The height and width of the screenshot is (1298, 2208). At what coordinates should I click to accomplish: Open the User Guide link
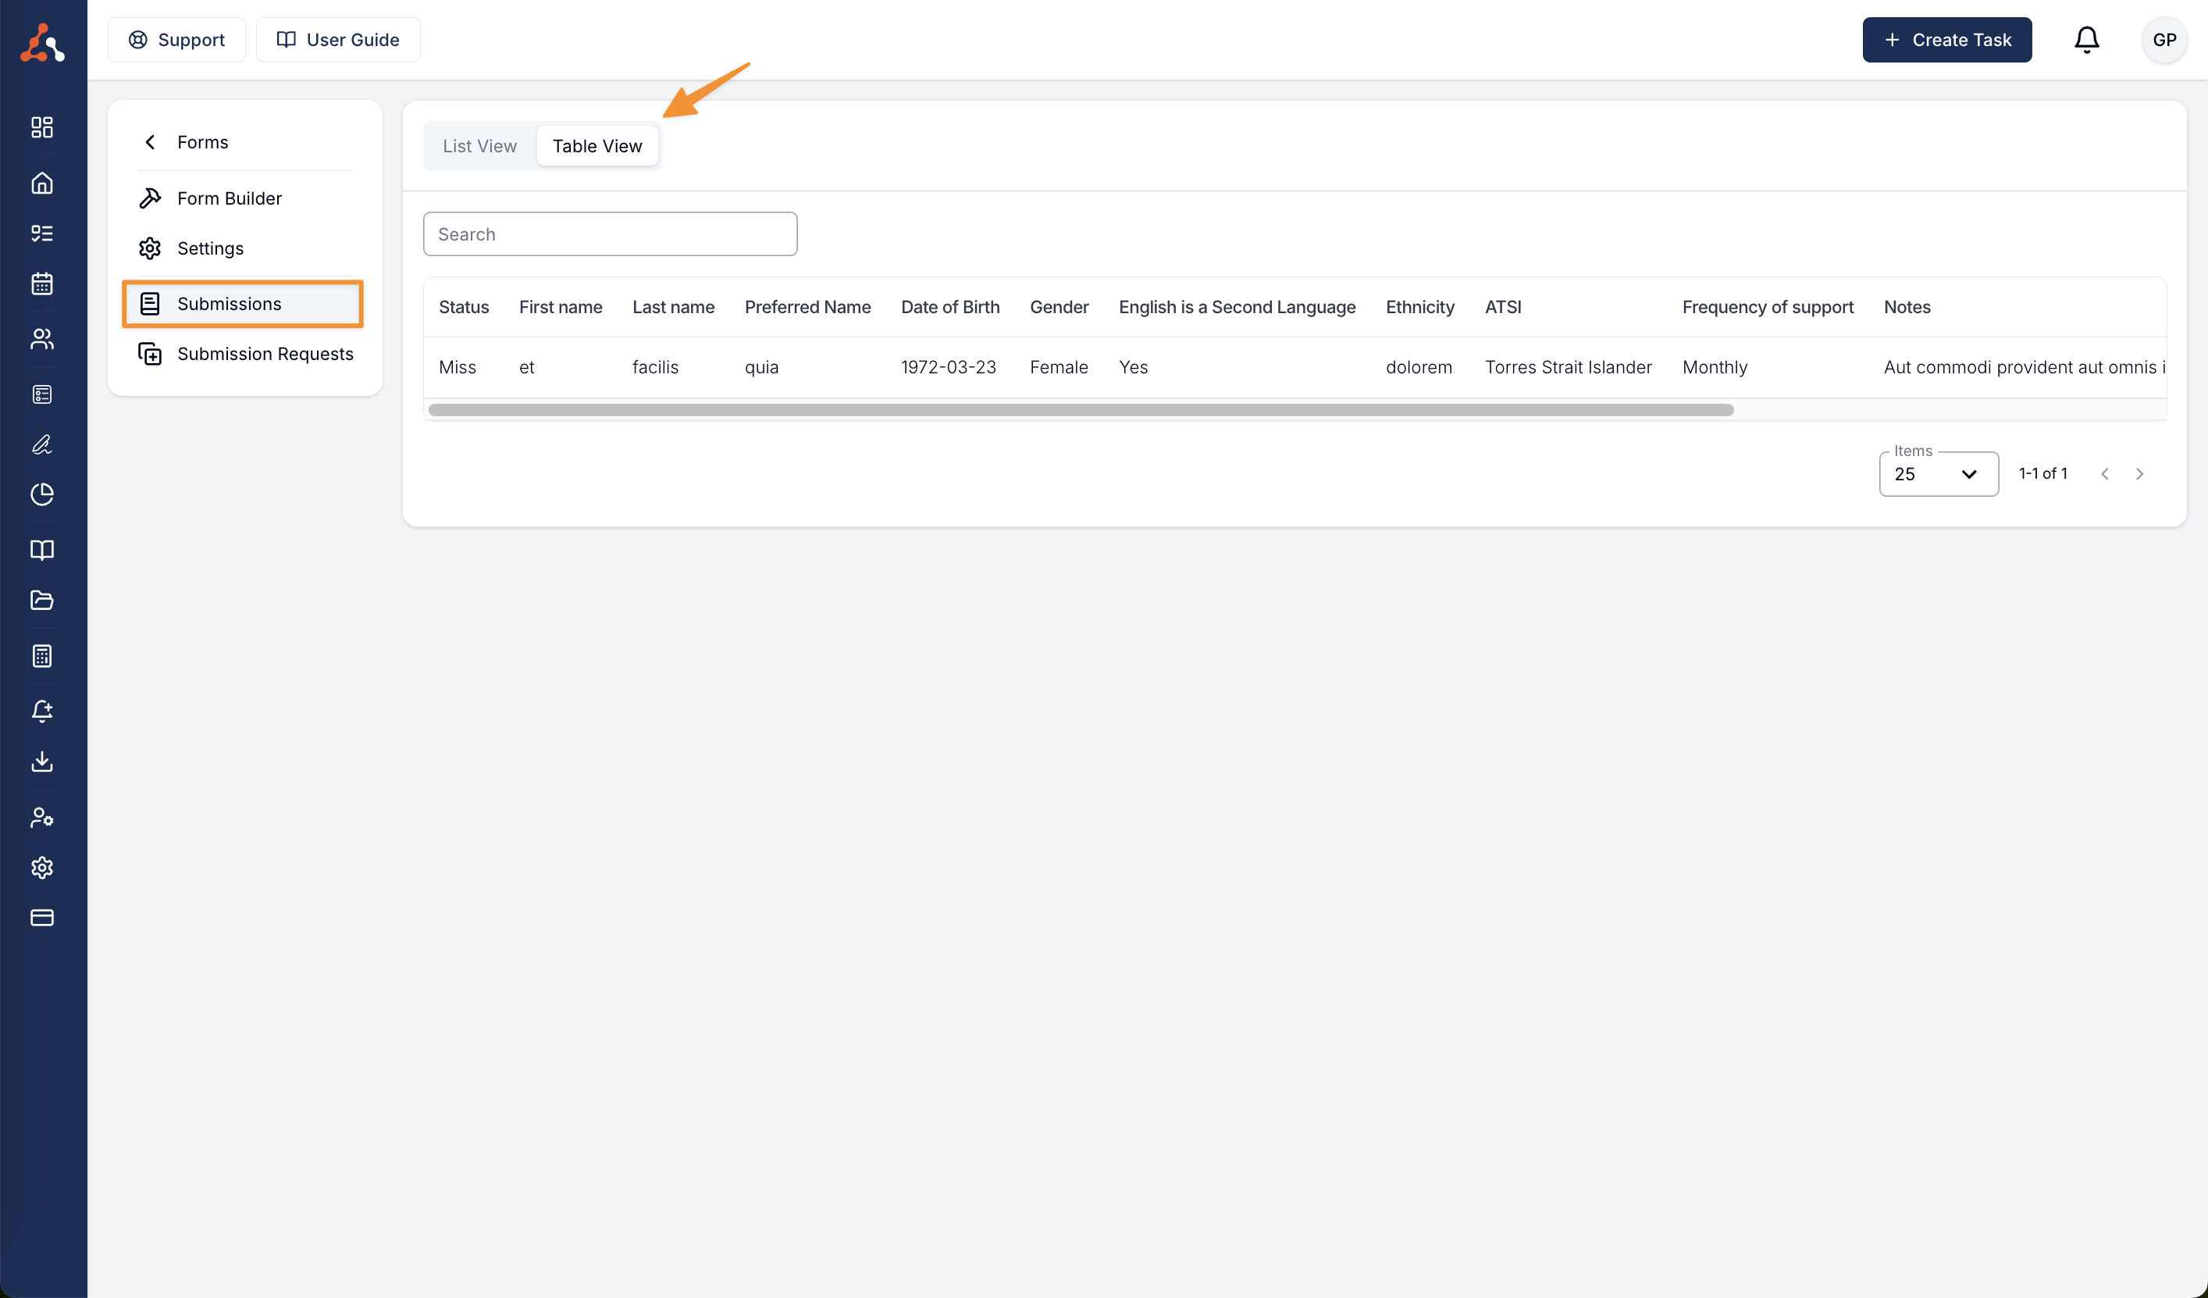pos(338,39)
